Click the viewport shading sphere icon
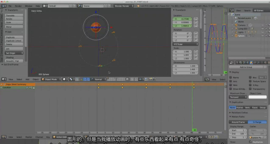270x144 pixels. [65, 79]
